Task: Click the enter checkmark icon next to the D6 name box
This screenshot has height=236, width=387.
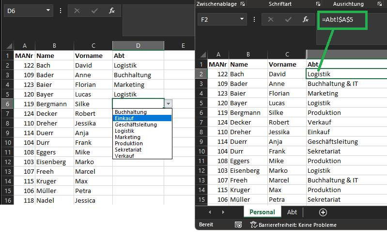Action: pos(94,11)
